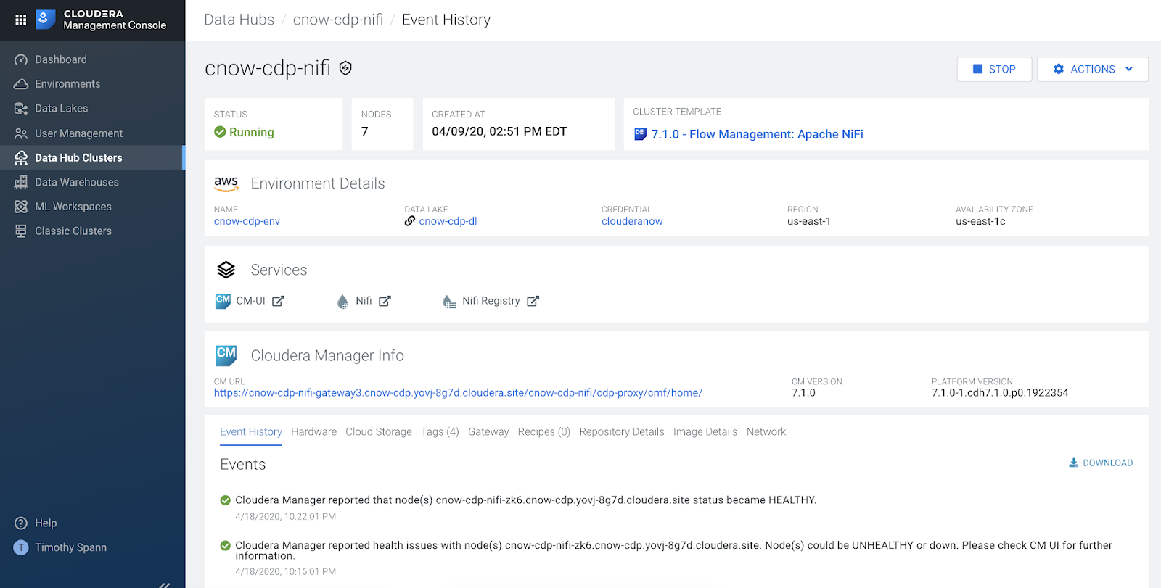Open the ACTIONS dropdown menu
This screenshot has width=1161, height=588.
tap(1093, 69)
